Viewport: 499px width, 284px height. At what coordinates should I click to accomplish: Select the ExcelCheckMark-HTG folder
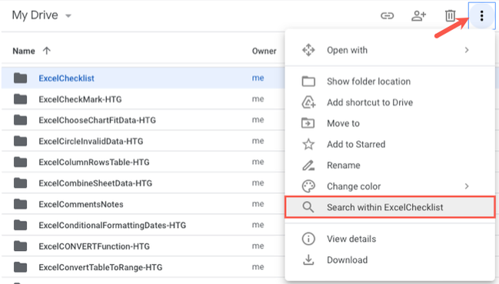click(x=80, y=99)
